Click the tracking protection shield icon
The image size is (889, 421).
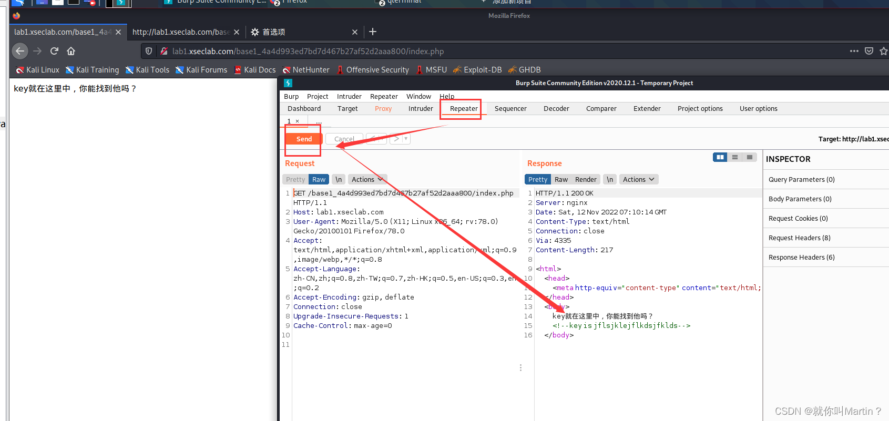click(x=149, y=51)
